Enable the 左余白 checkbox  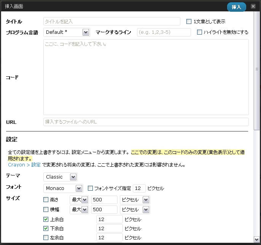pos(46,238)
